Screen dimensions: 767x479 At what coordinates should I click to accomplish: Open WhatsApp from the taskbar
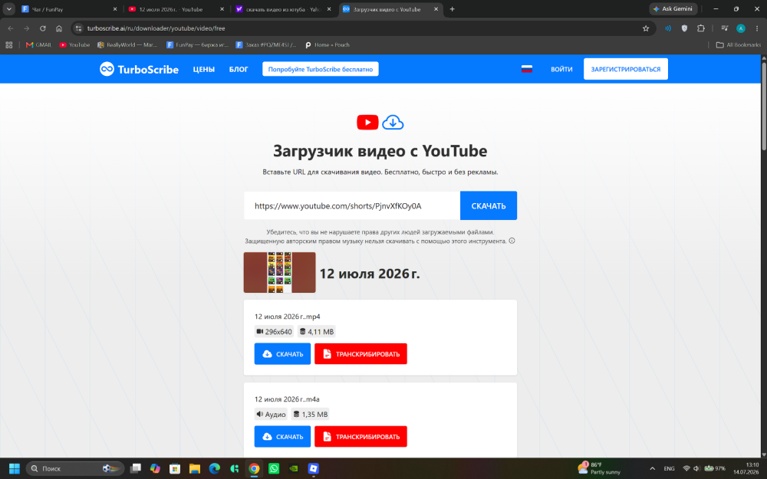point(274,468)
